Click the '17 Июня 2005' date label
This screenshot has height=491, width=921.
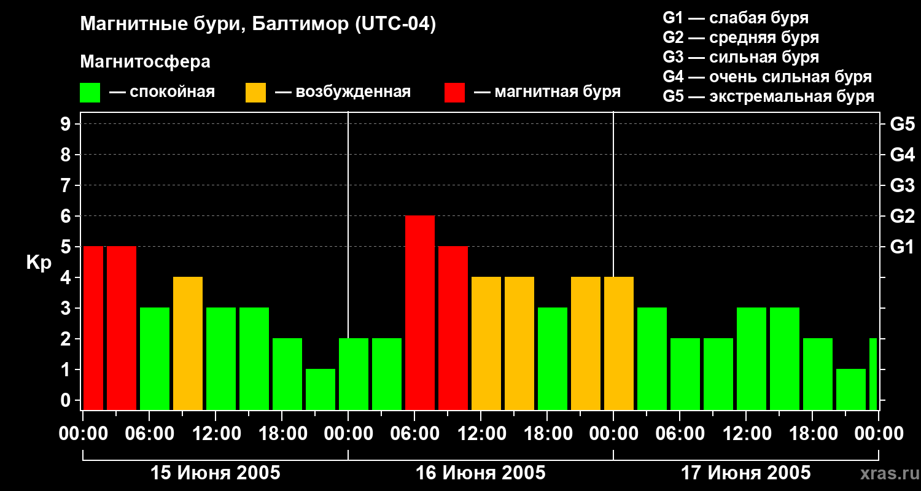(x=746, y=473)
